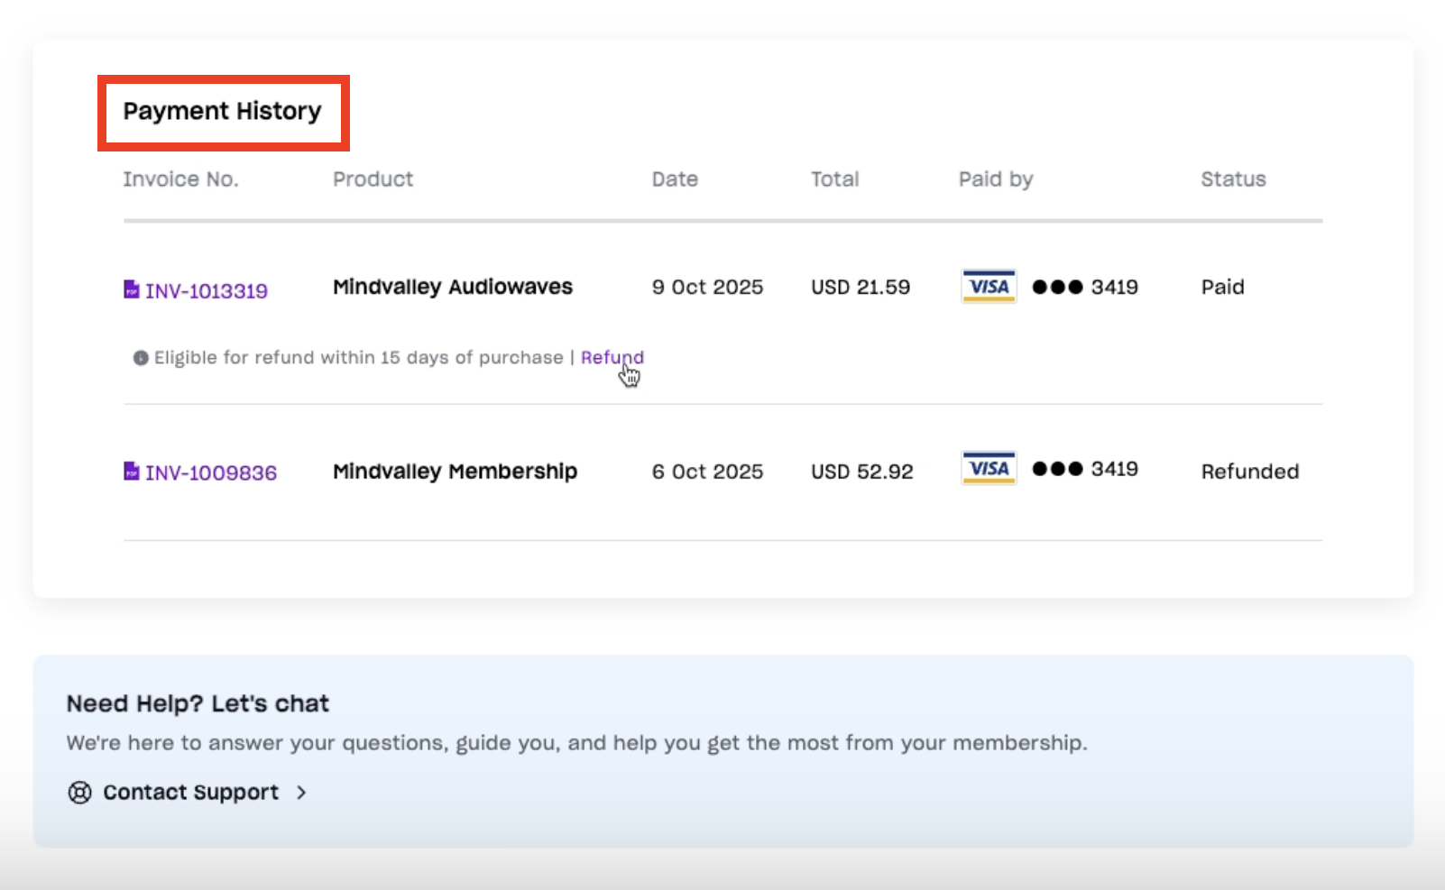Click the masked card number on the membership row
The image size is (1445, 890).
click(x=1085, y=469)
